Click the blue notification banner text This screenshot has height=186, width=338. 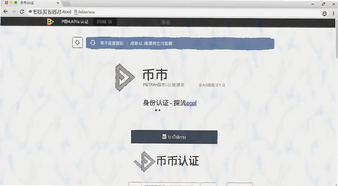(x=136, y=44)
